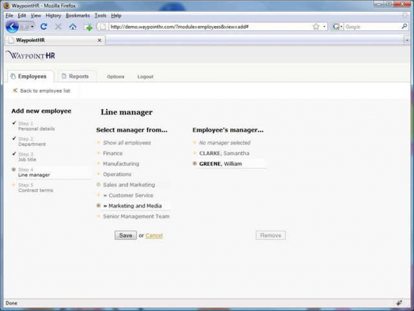Bookmark the page with the star icon
The height and width of the screenshot is (311, 414).
click(316, 27)
